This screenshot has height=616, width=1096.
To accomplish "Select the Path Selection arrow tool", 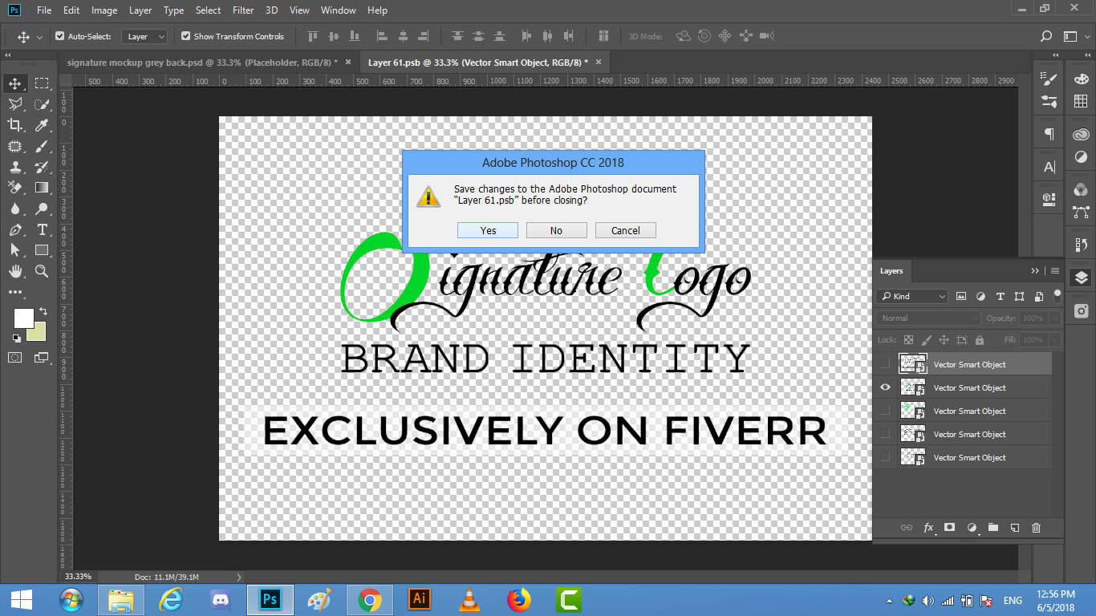I will 15,250.
